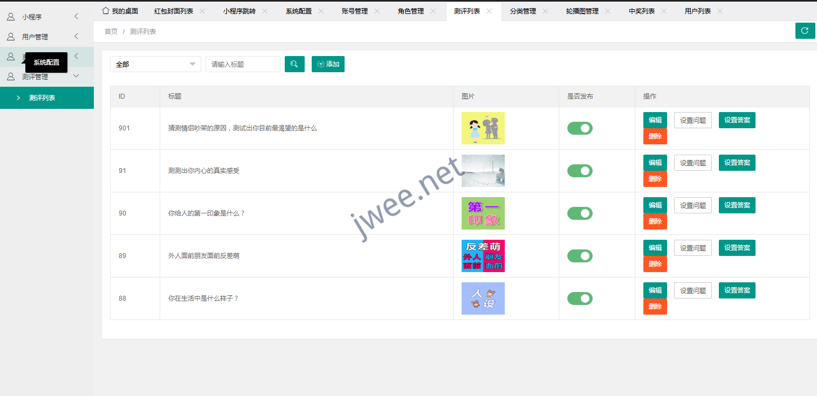
Task: Focus the 请输入标题 search field
Action: coord(243,64)
